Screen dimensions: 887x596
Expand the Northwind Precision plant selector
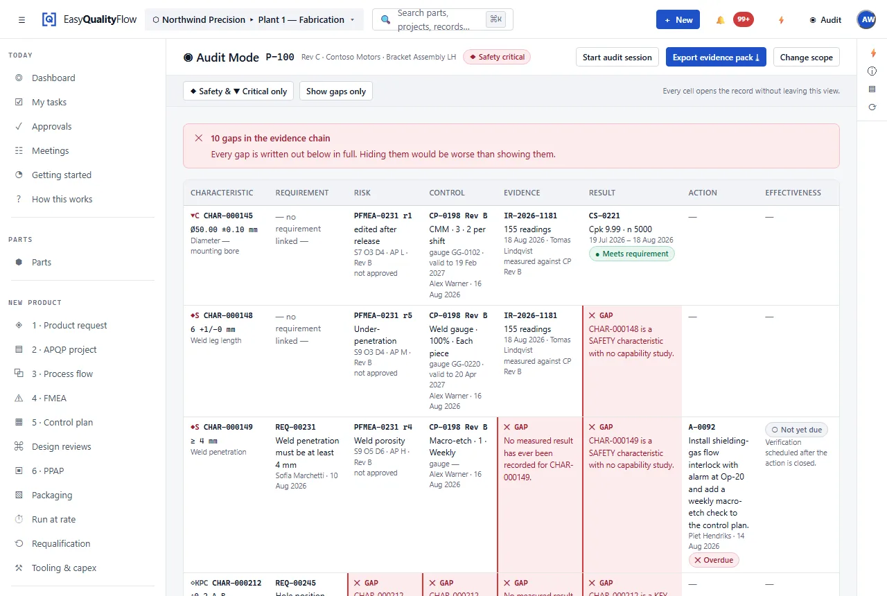pyautogui.click(x=254, y=19)
